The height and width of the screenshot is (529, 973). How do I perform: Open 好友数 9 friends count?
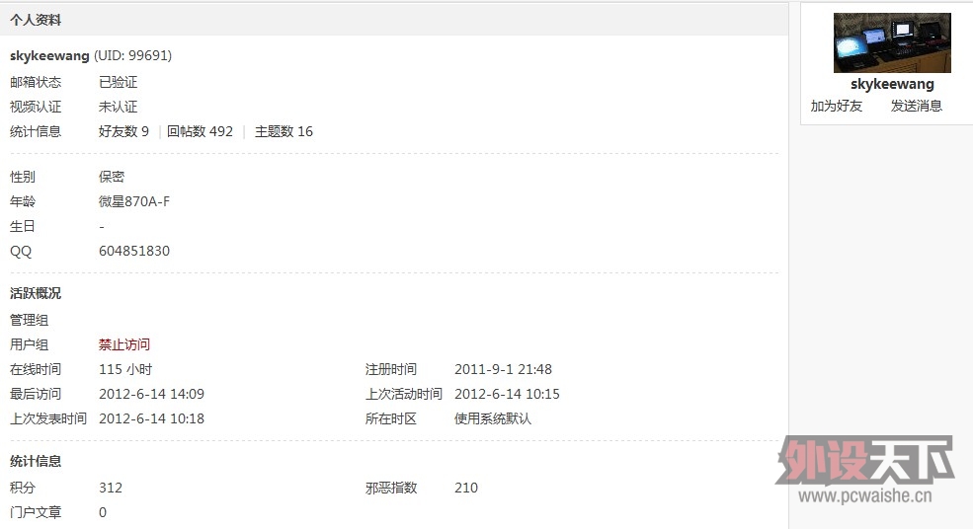[x=123, y=131]
